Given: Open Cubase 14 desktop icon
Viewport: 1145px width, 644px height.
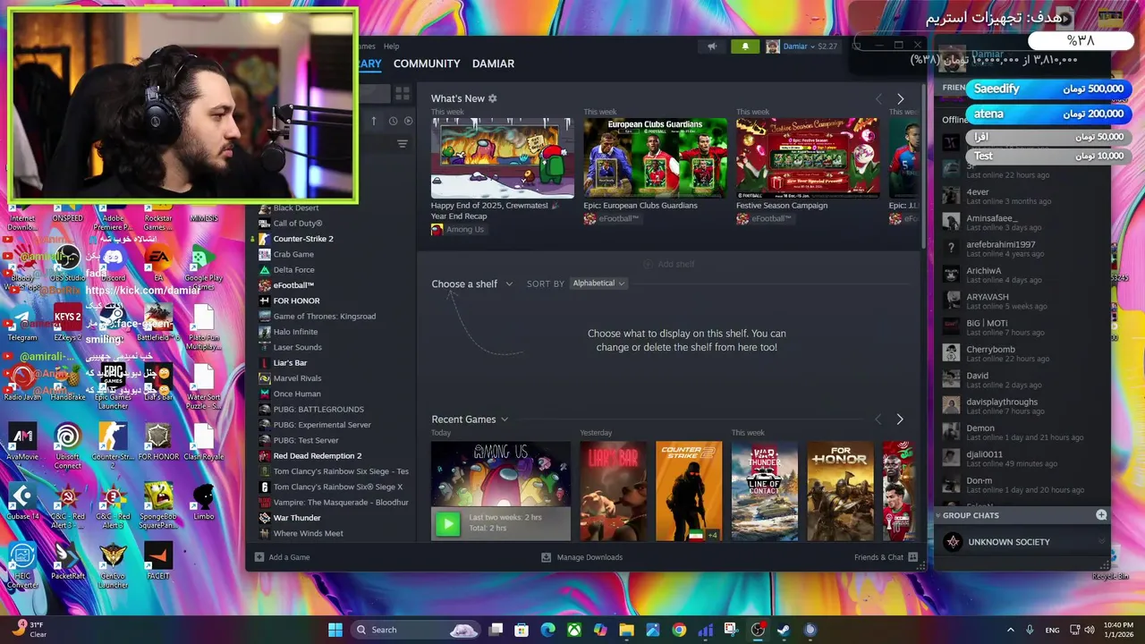Looking at the screenshot, I should coord(22,502).
